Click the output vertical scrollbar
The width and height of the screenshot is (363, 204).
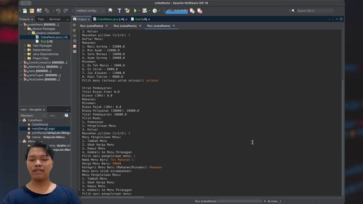[x=343, y=139]
